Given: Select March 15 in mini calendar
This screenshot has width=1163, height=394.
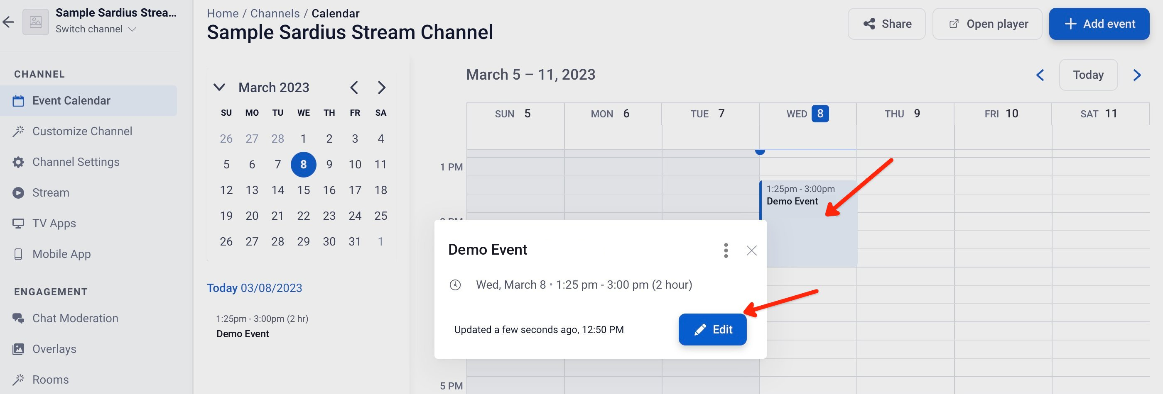Looking at the screenshot, I should click(x=303, y=190).
